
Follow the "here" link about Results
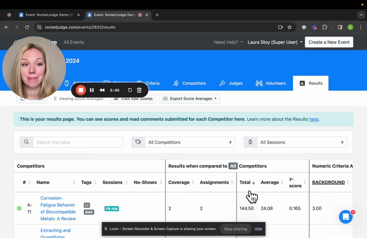[314, 119]
